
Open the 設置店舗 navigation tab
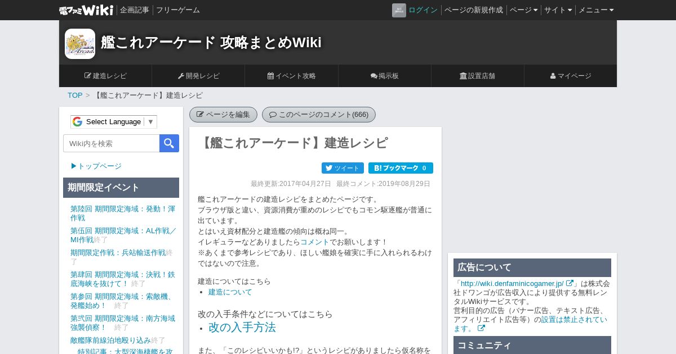[x=478, y=76]
